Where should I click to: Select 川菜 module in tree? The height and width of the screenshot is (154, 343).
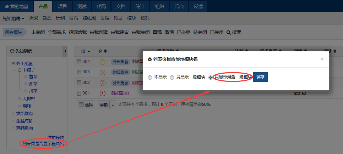tap(33, 91)
